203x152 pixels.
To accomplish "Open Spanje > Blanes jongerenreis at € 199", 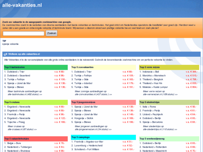I will [x=83, y=122].
